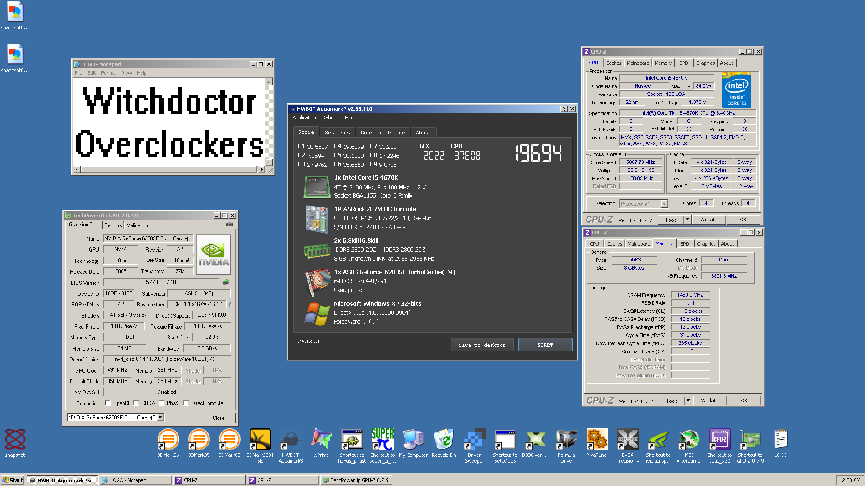
Task: Launch Formula Drive desktop icon
Action: pos(566,445)
